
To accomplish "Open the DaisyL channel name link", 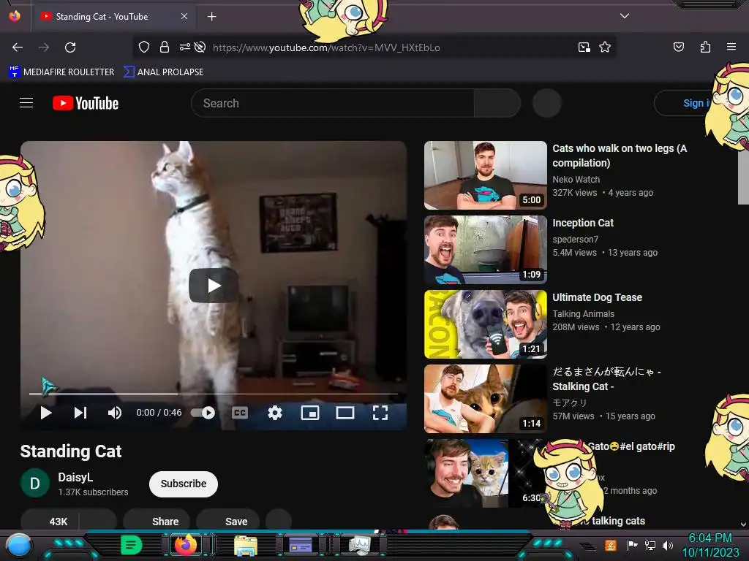I will 75,477.
